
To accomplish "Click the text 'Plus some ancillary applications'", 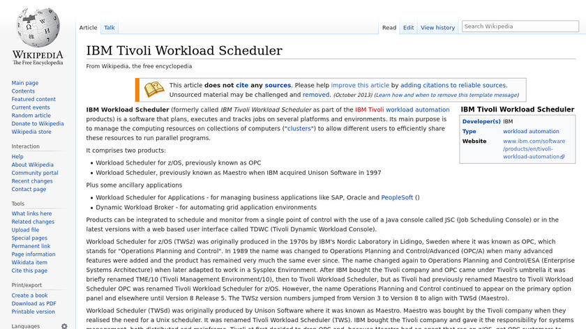I will tap(134, 185).
